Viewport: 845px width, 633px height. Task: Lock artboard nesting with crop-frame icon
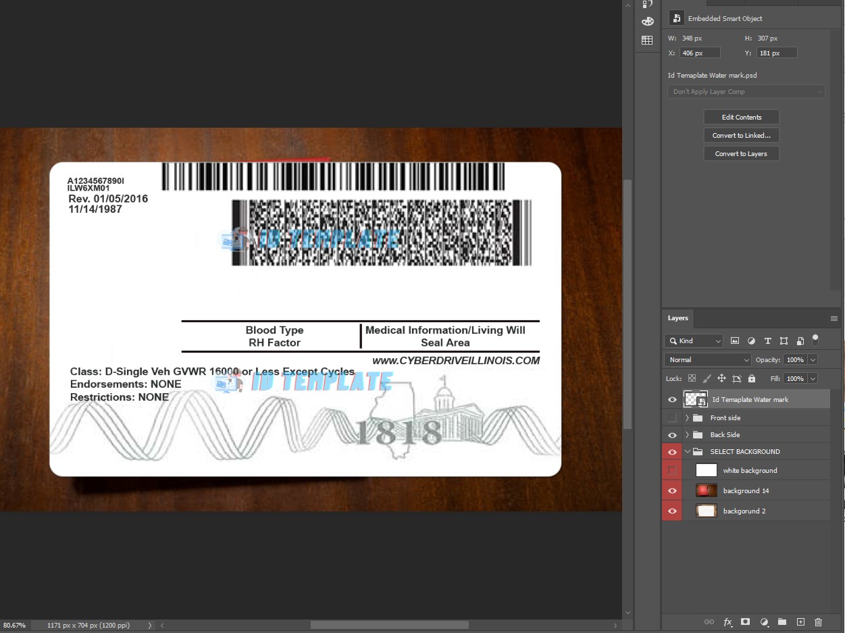[x=737, y=379]
